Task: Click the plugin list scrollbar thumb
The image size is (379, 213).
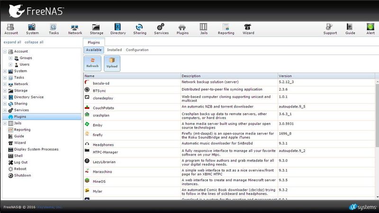Action: tap(377, 115)
